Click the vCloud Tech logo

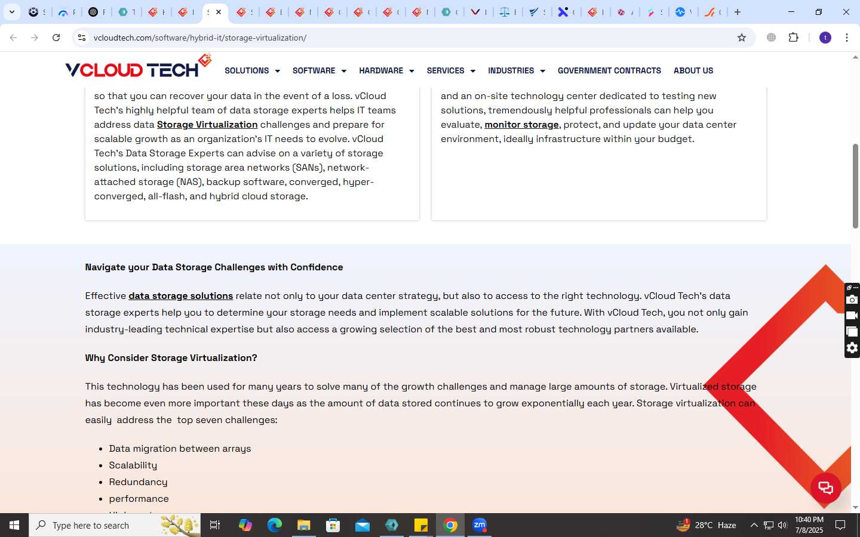coord(139,67)
